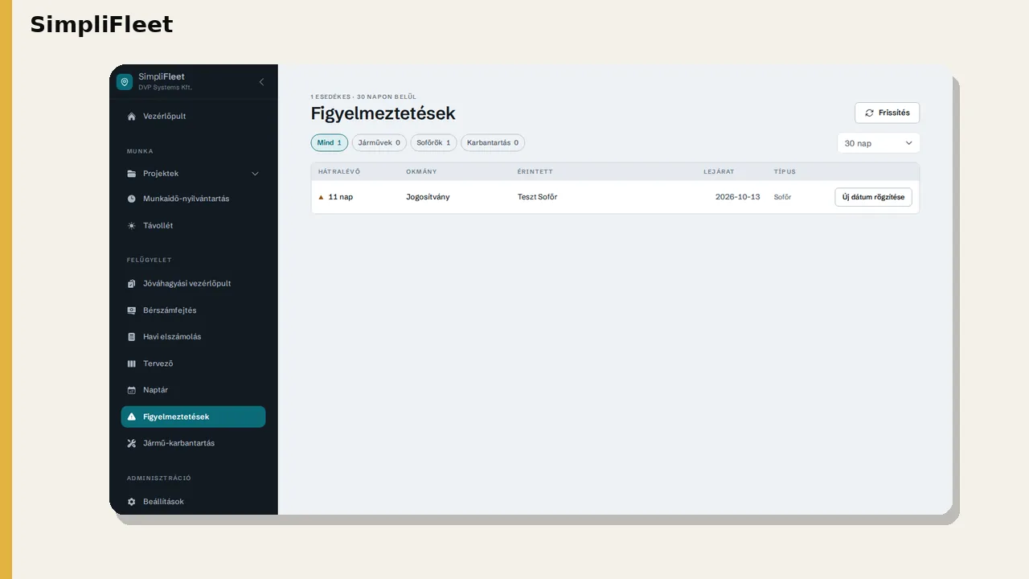Navigate to Jármű-karbantartás
Viewport: 1029px width, 579px height.
tap(193, 443)
